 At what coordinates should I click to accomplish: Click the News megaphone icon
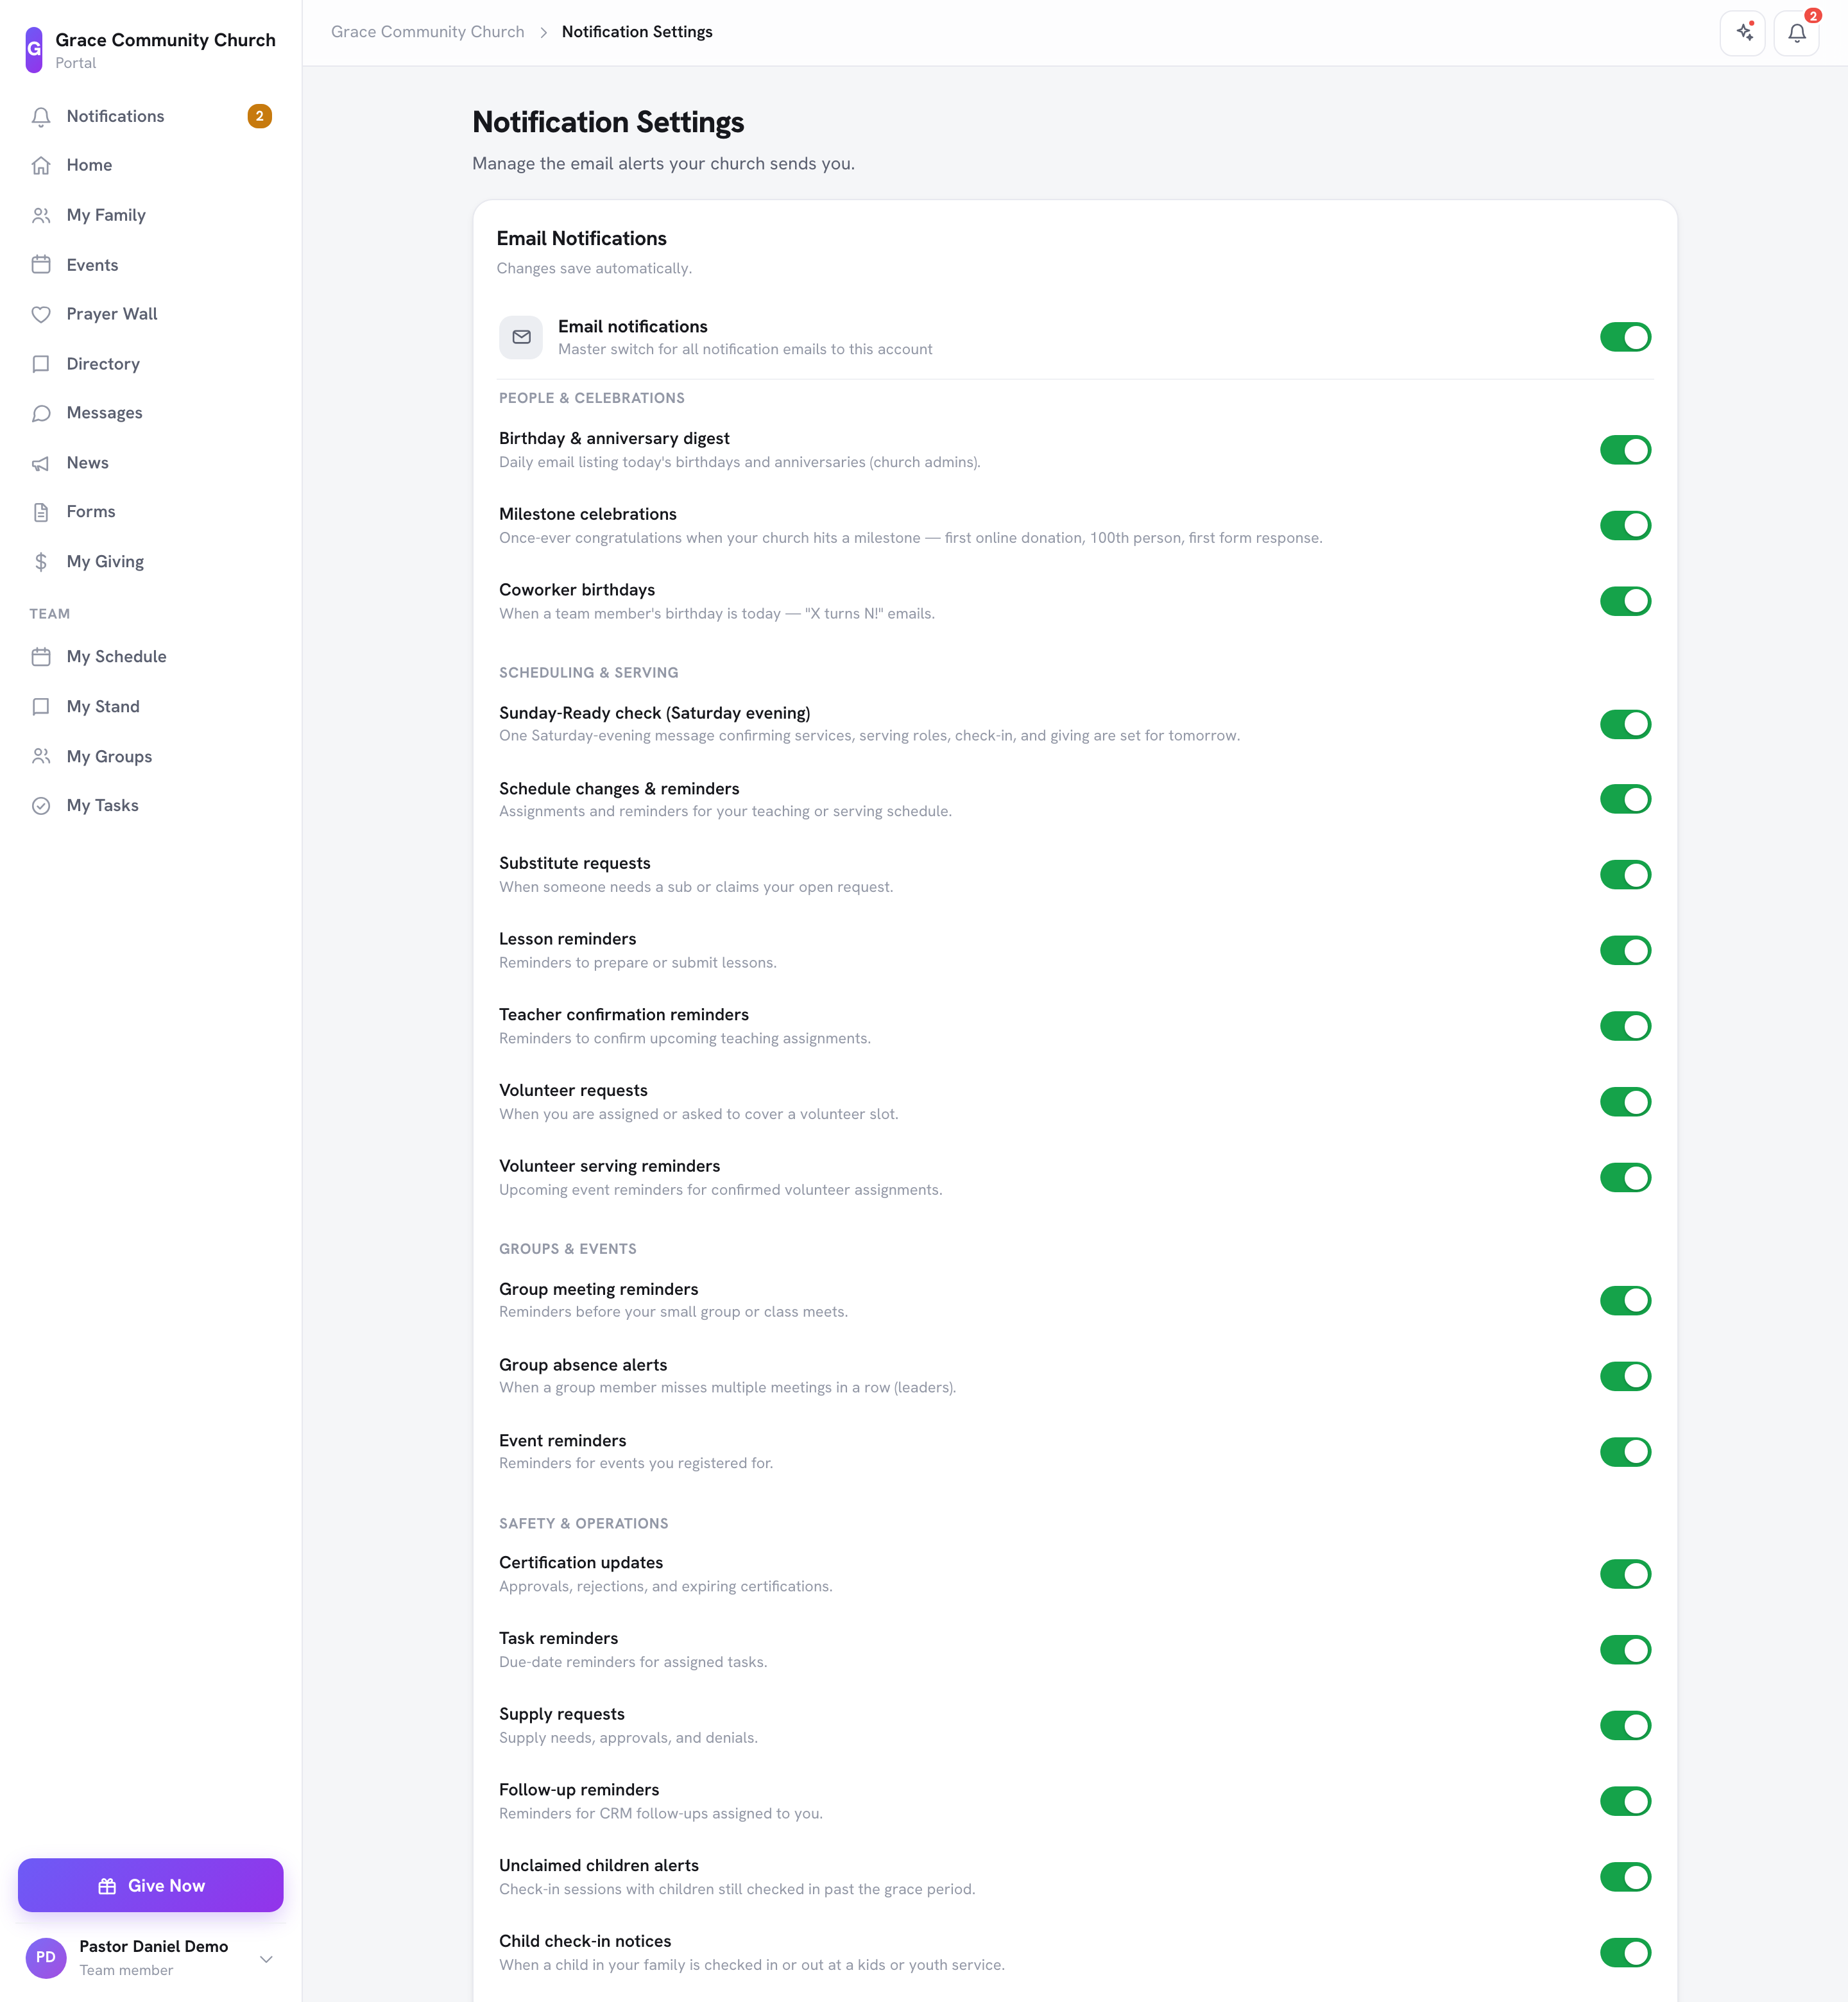(x=41, y=463)
